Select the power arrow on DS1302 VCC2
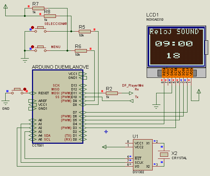This screenshot has width=210, height=176. tap(104, 147)
